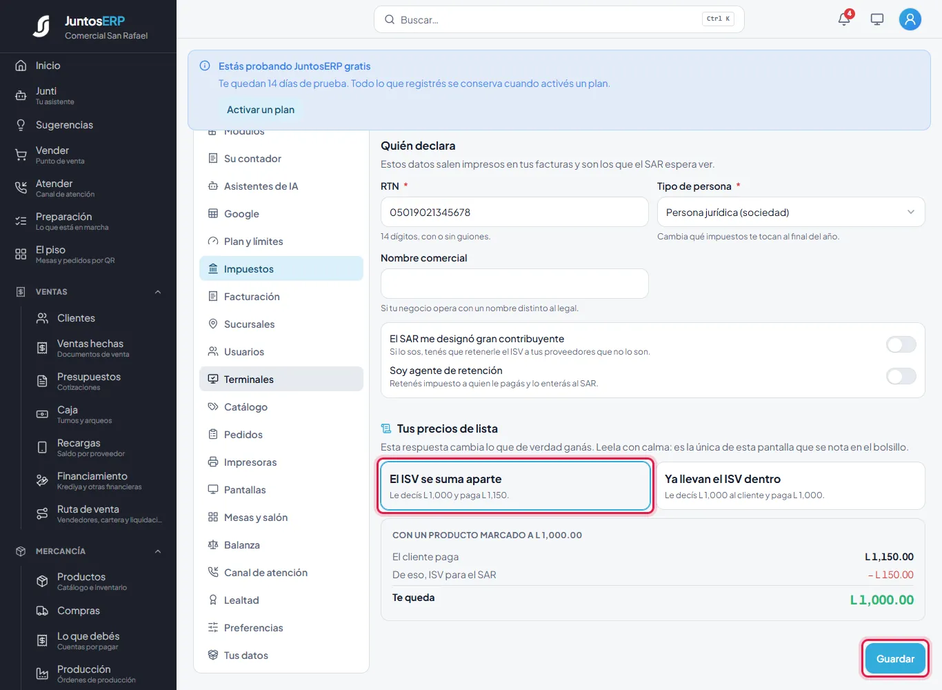
Task: Open the user profile avatar
Action: [x=910, y=19]
